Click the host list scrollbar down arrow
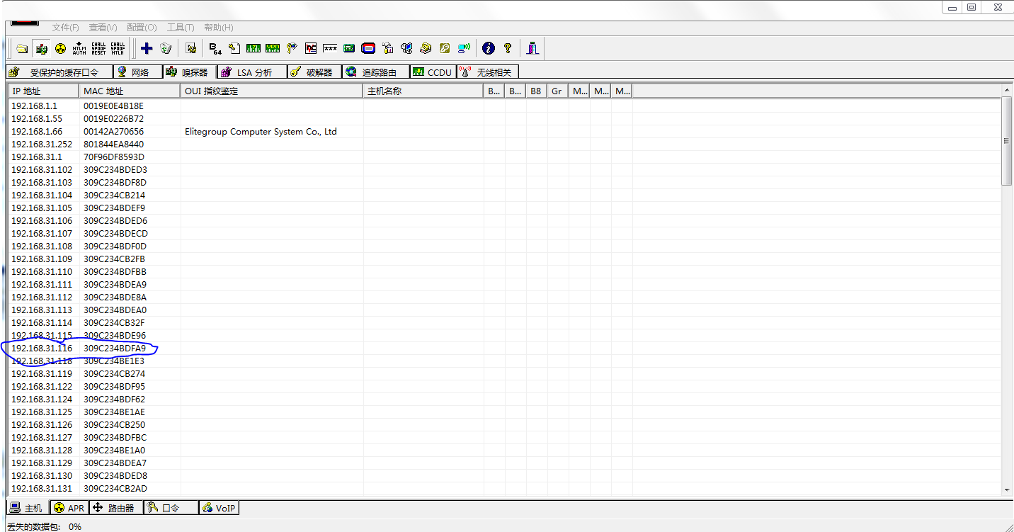This screenshot has height=532, width=1014. (x=1007, y=489)
